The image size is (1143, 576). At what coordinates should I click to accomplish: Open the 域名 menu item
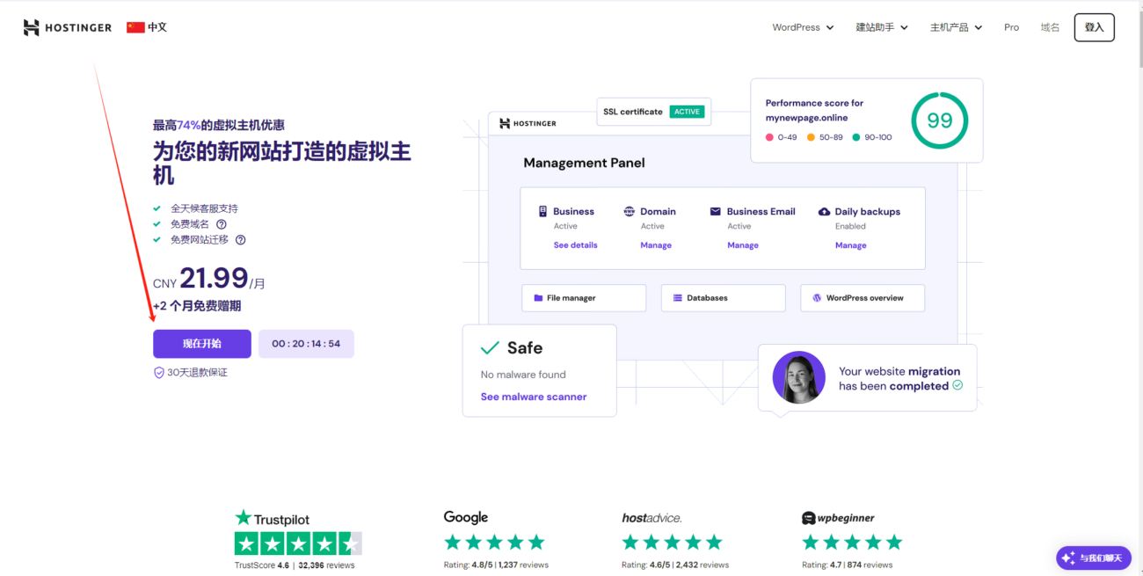tap(1050, 27)
